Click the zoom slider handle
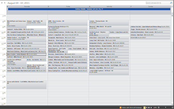Viewport: 174px width, 109px height. click(x=166, y=107)
